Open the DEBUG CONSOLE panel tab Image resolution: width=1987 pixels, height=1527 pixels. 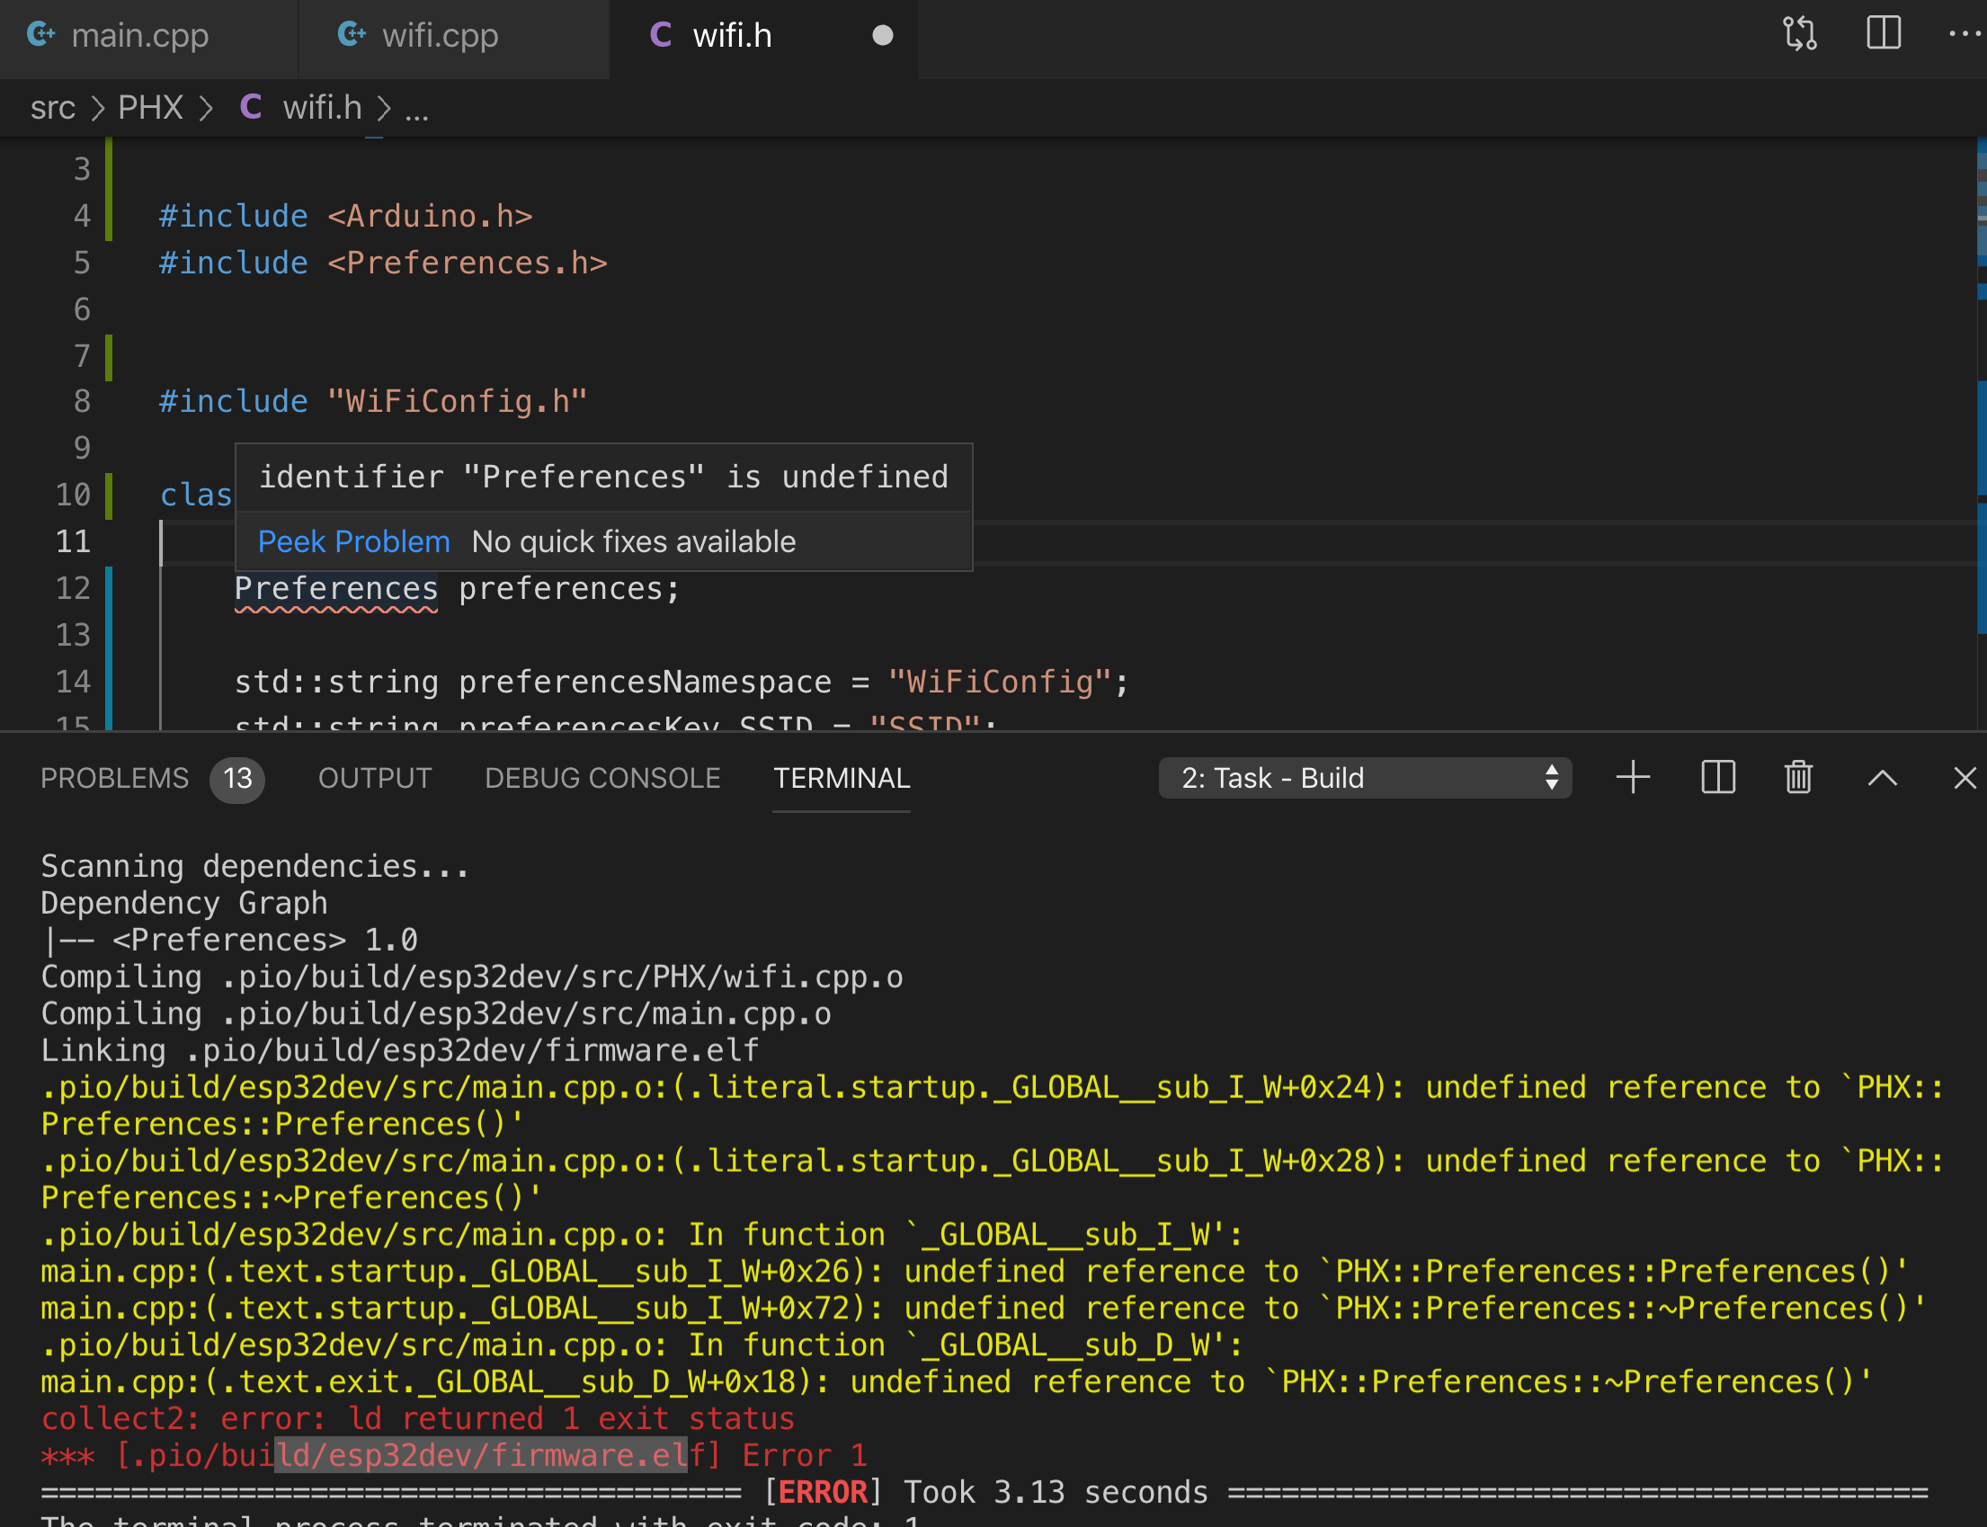(602, 779)
